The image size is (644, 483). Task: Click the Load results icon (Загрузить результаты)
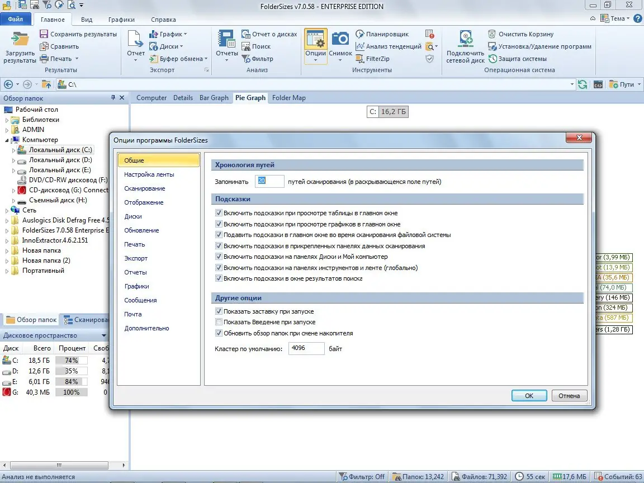click(x=20, y=40)
